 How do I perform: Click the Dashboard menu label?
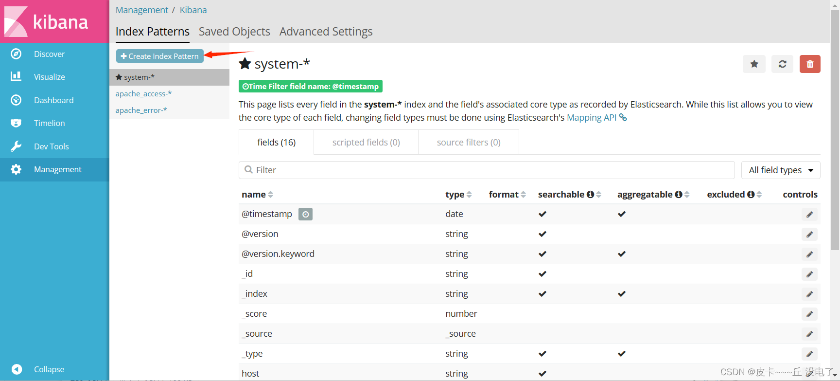(x=53, y=100)
